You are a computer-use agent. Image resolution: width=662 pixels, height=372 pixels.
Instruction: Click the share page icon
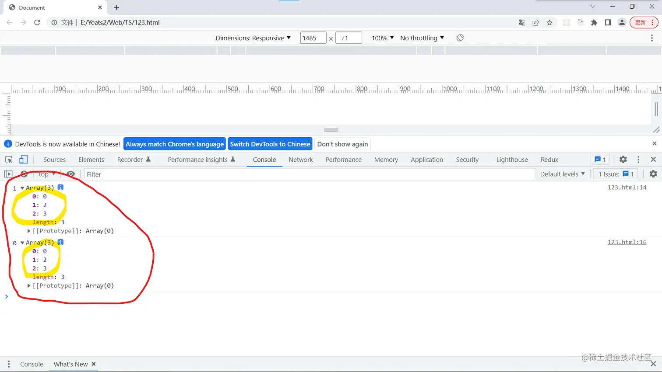pyautogui.click(x=535, y=22)
